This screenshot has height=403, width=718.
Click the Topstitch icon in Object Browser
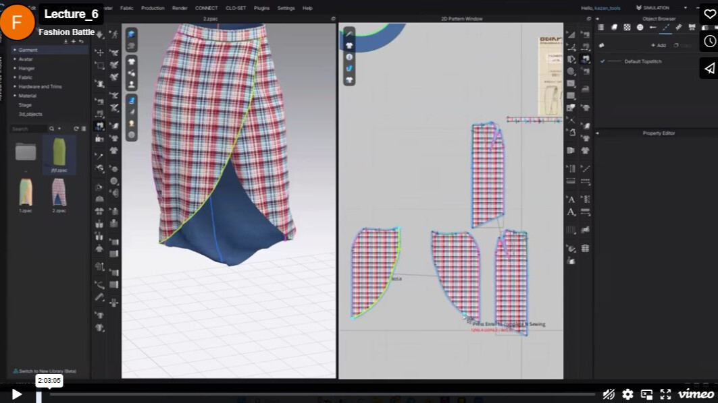tap(665, 28)
